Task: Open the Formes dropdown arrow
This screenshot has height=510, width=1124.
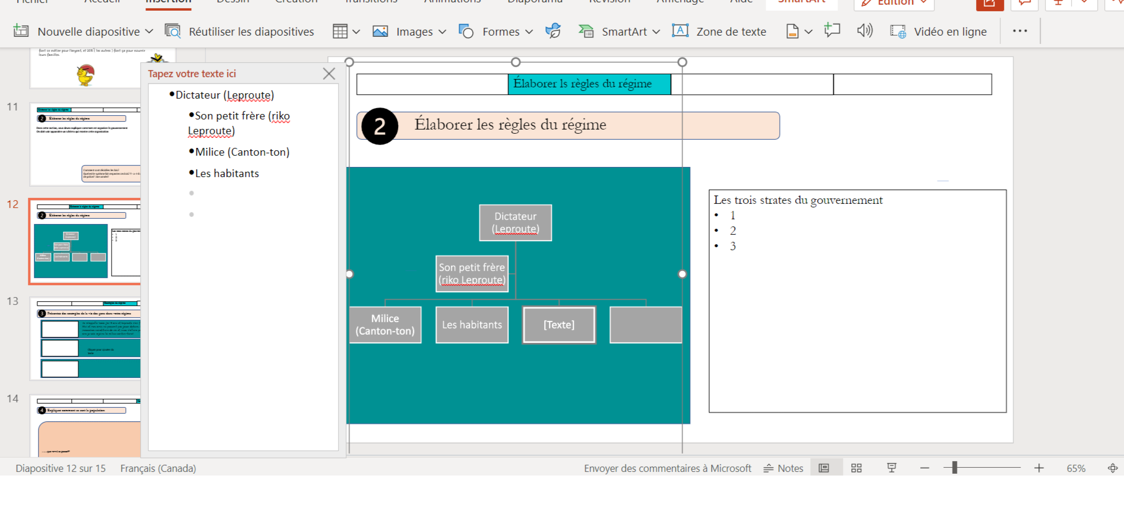Action: pos(529,32)
